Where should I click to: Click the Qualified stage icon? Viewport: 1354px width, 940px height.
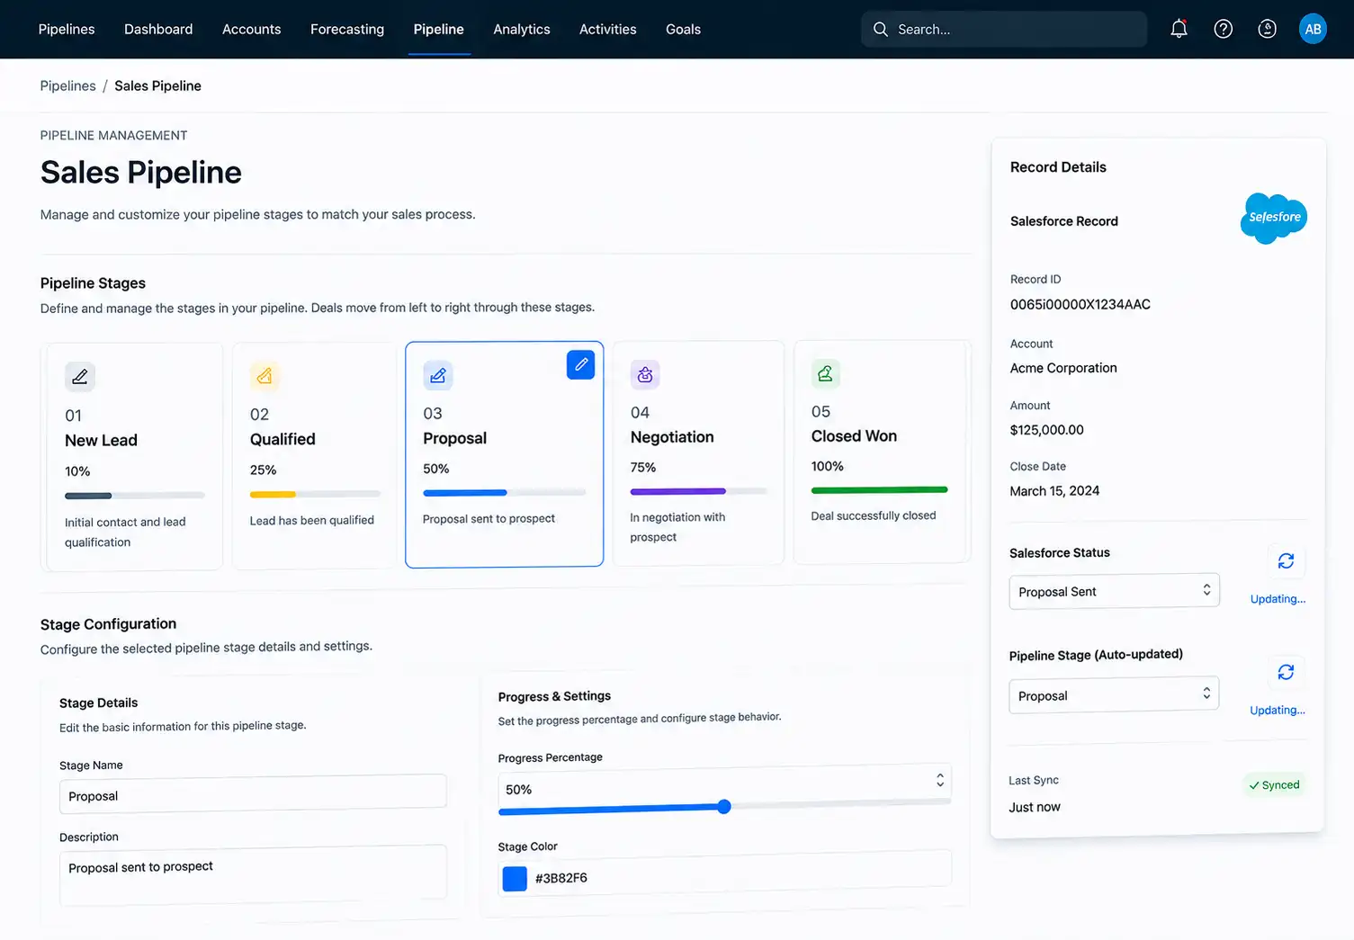[x=265, y=375]
